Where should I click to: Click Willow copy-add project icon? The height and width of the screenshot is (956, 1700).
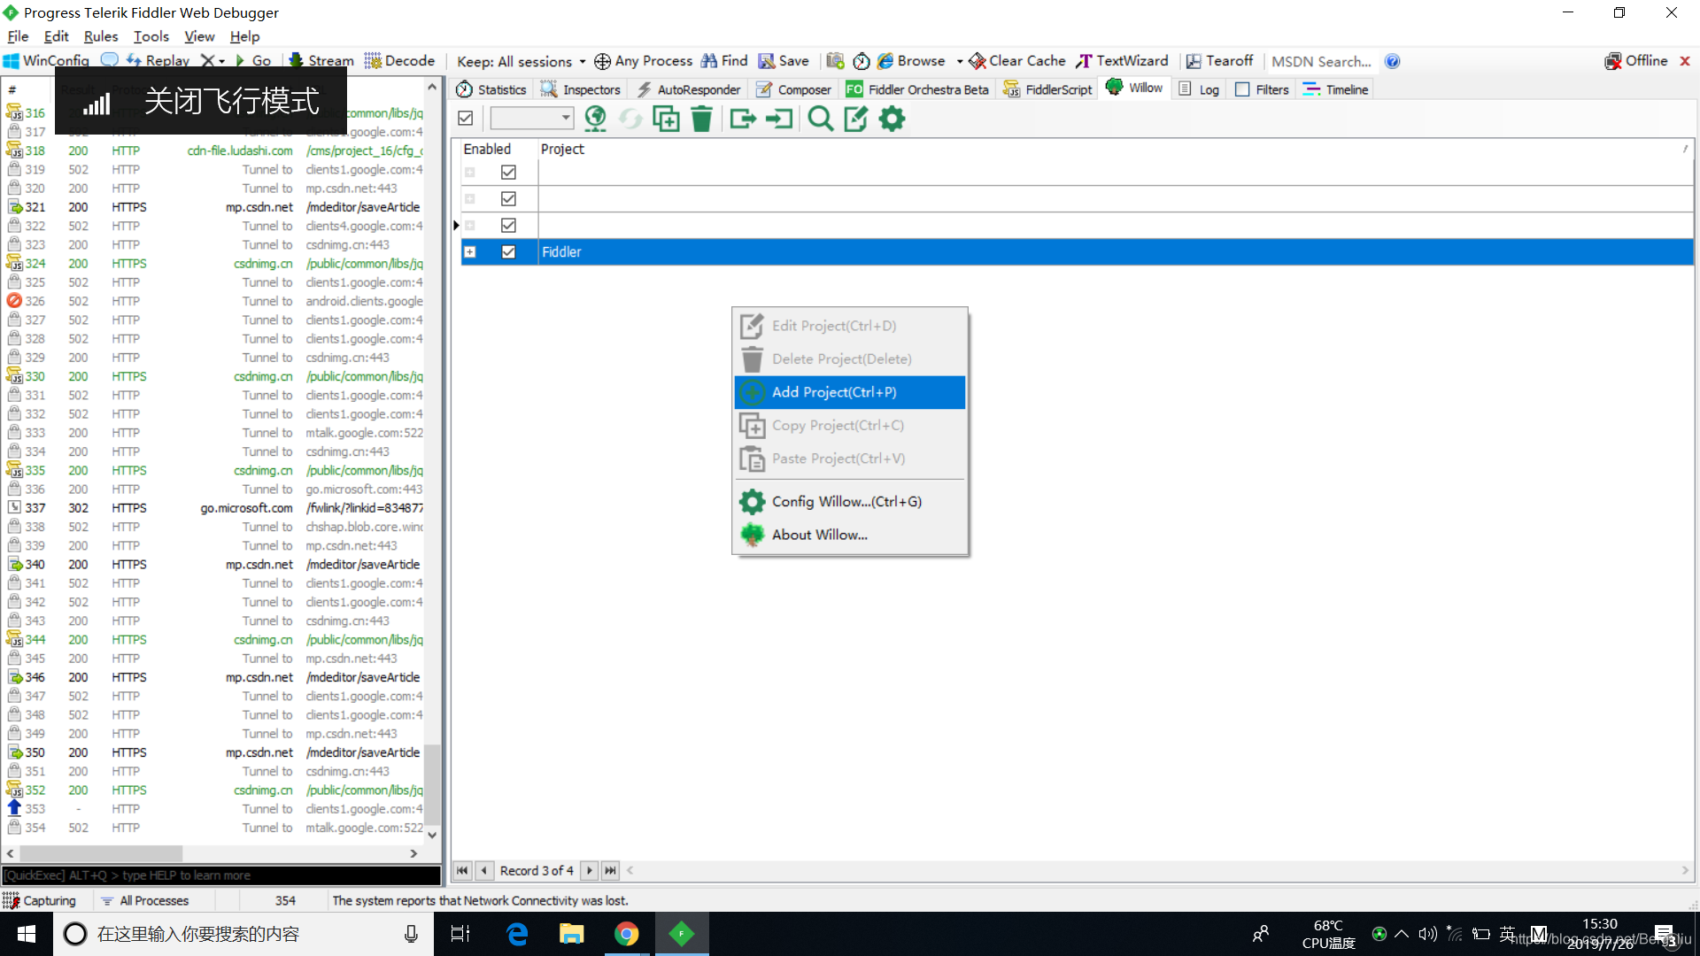[666, 119]
